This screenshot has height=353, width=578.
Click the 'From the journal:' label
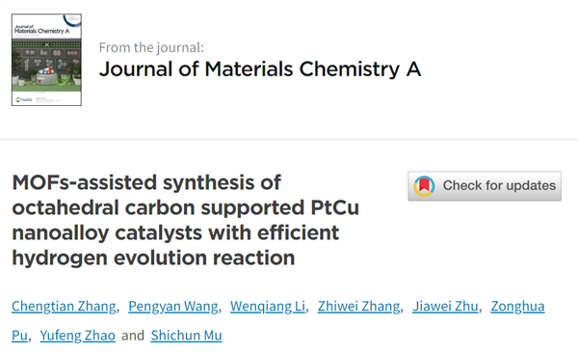click(151, 47)
